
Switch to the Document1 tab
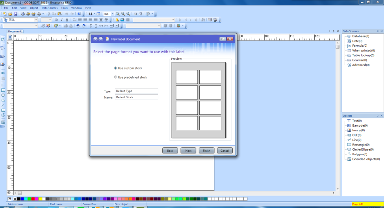pos(15,31)
